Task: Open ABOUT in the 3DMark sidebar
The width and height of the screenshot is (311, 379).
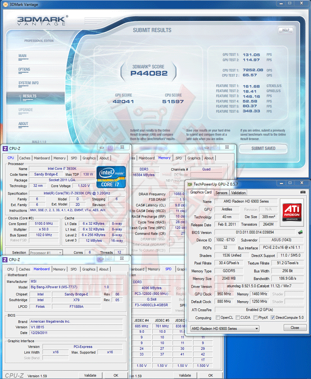Action: [x=23, y=124]
